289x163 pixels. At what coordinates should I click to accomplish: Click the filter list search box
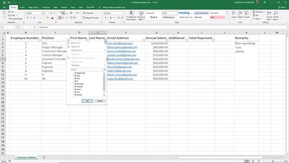point(88,69)
